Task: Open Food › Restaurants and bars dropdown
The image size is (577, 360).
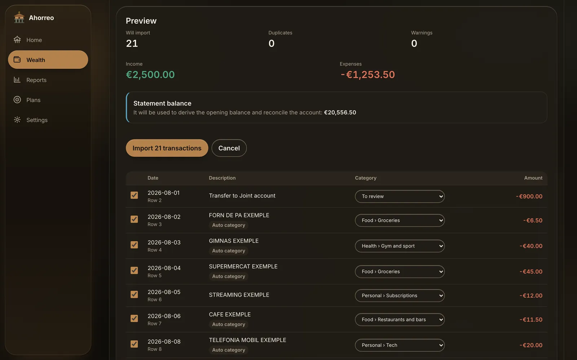Action: pos(400,320)
